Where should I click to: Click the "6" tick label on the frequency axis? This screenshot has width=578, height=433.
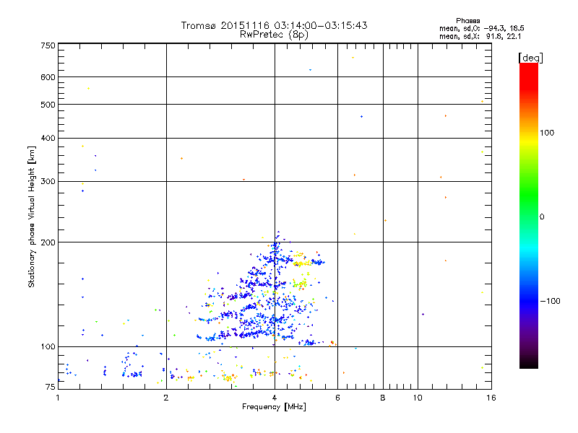click(337, 398)
